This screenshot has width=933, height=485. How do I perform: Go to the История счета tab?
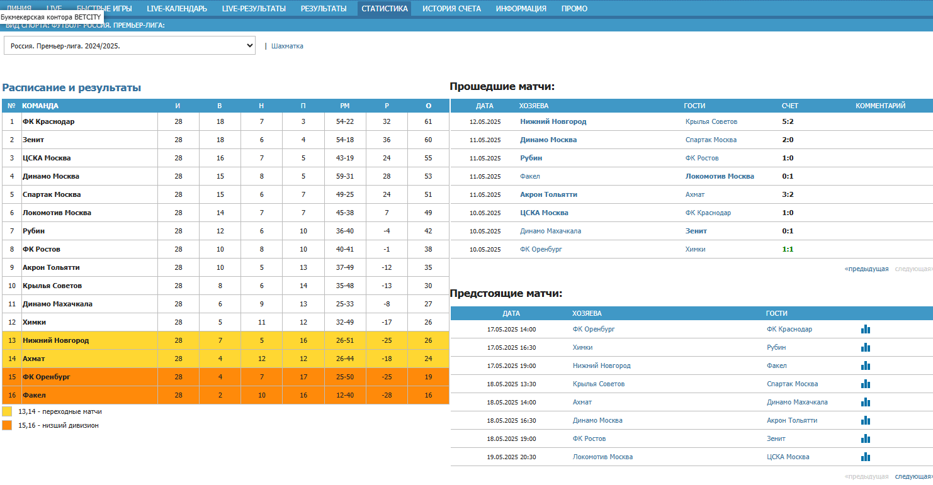[x=451, y=9]
